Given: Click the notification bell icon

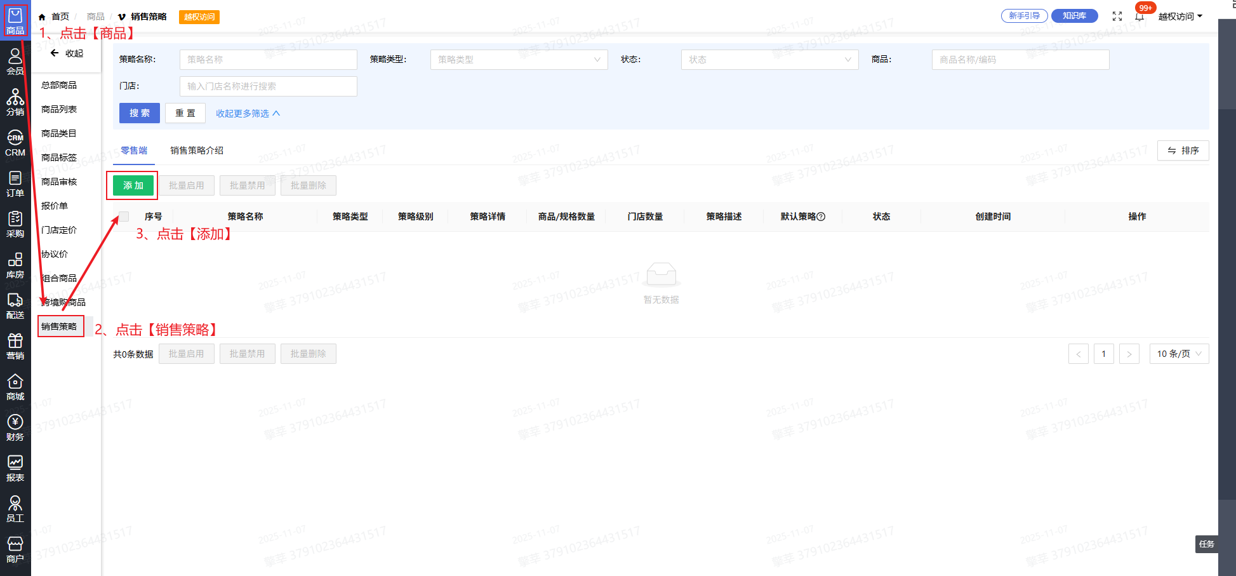Looking at the screenshot, I should (1140, 17).
